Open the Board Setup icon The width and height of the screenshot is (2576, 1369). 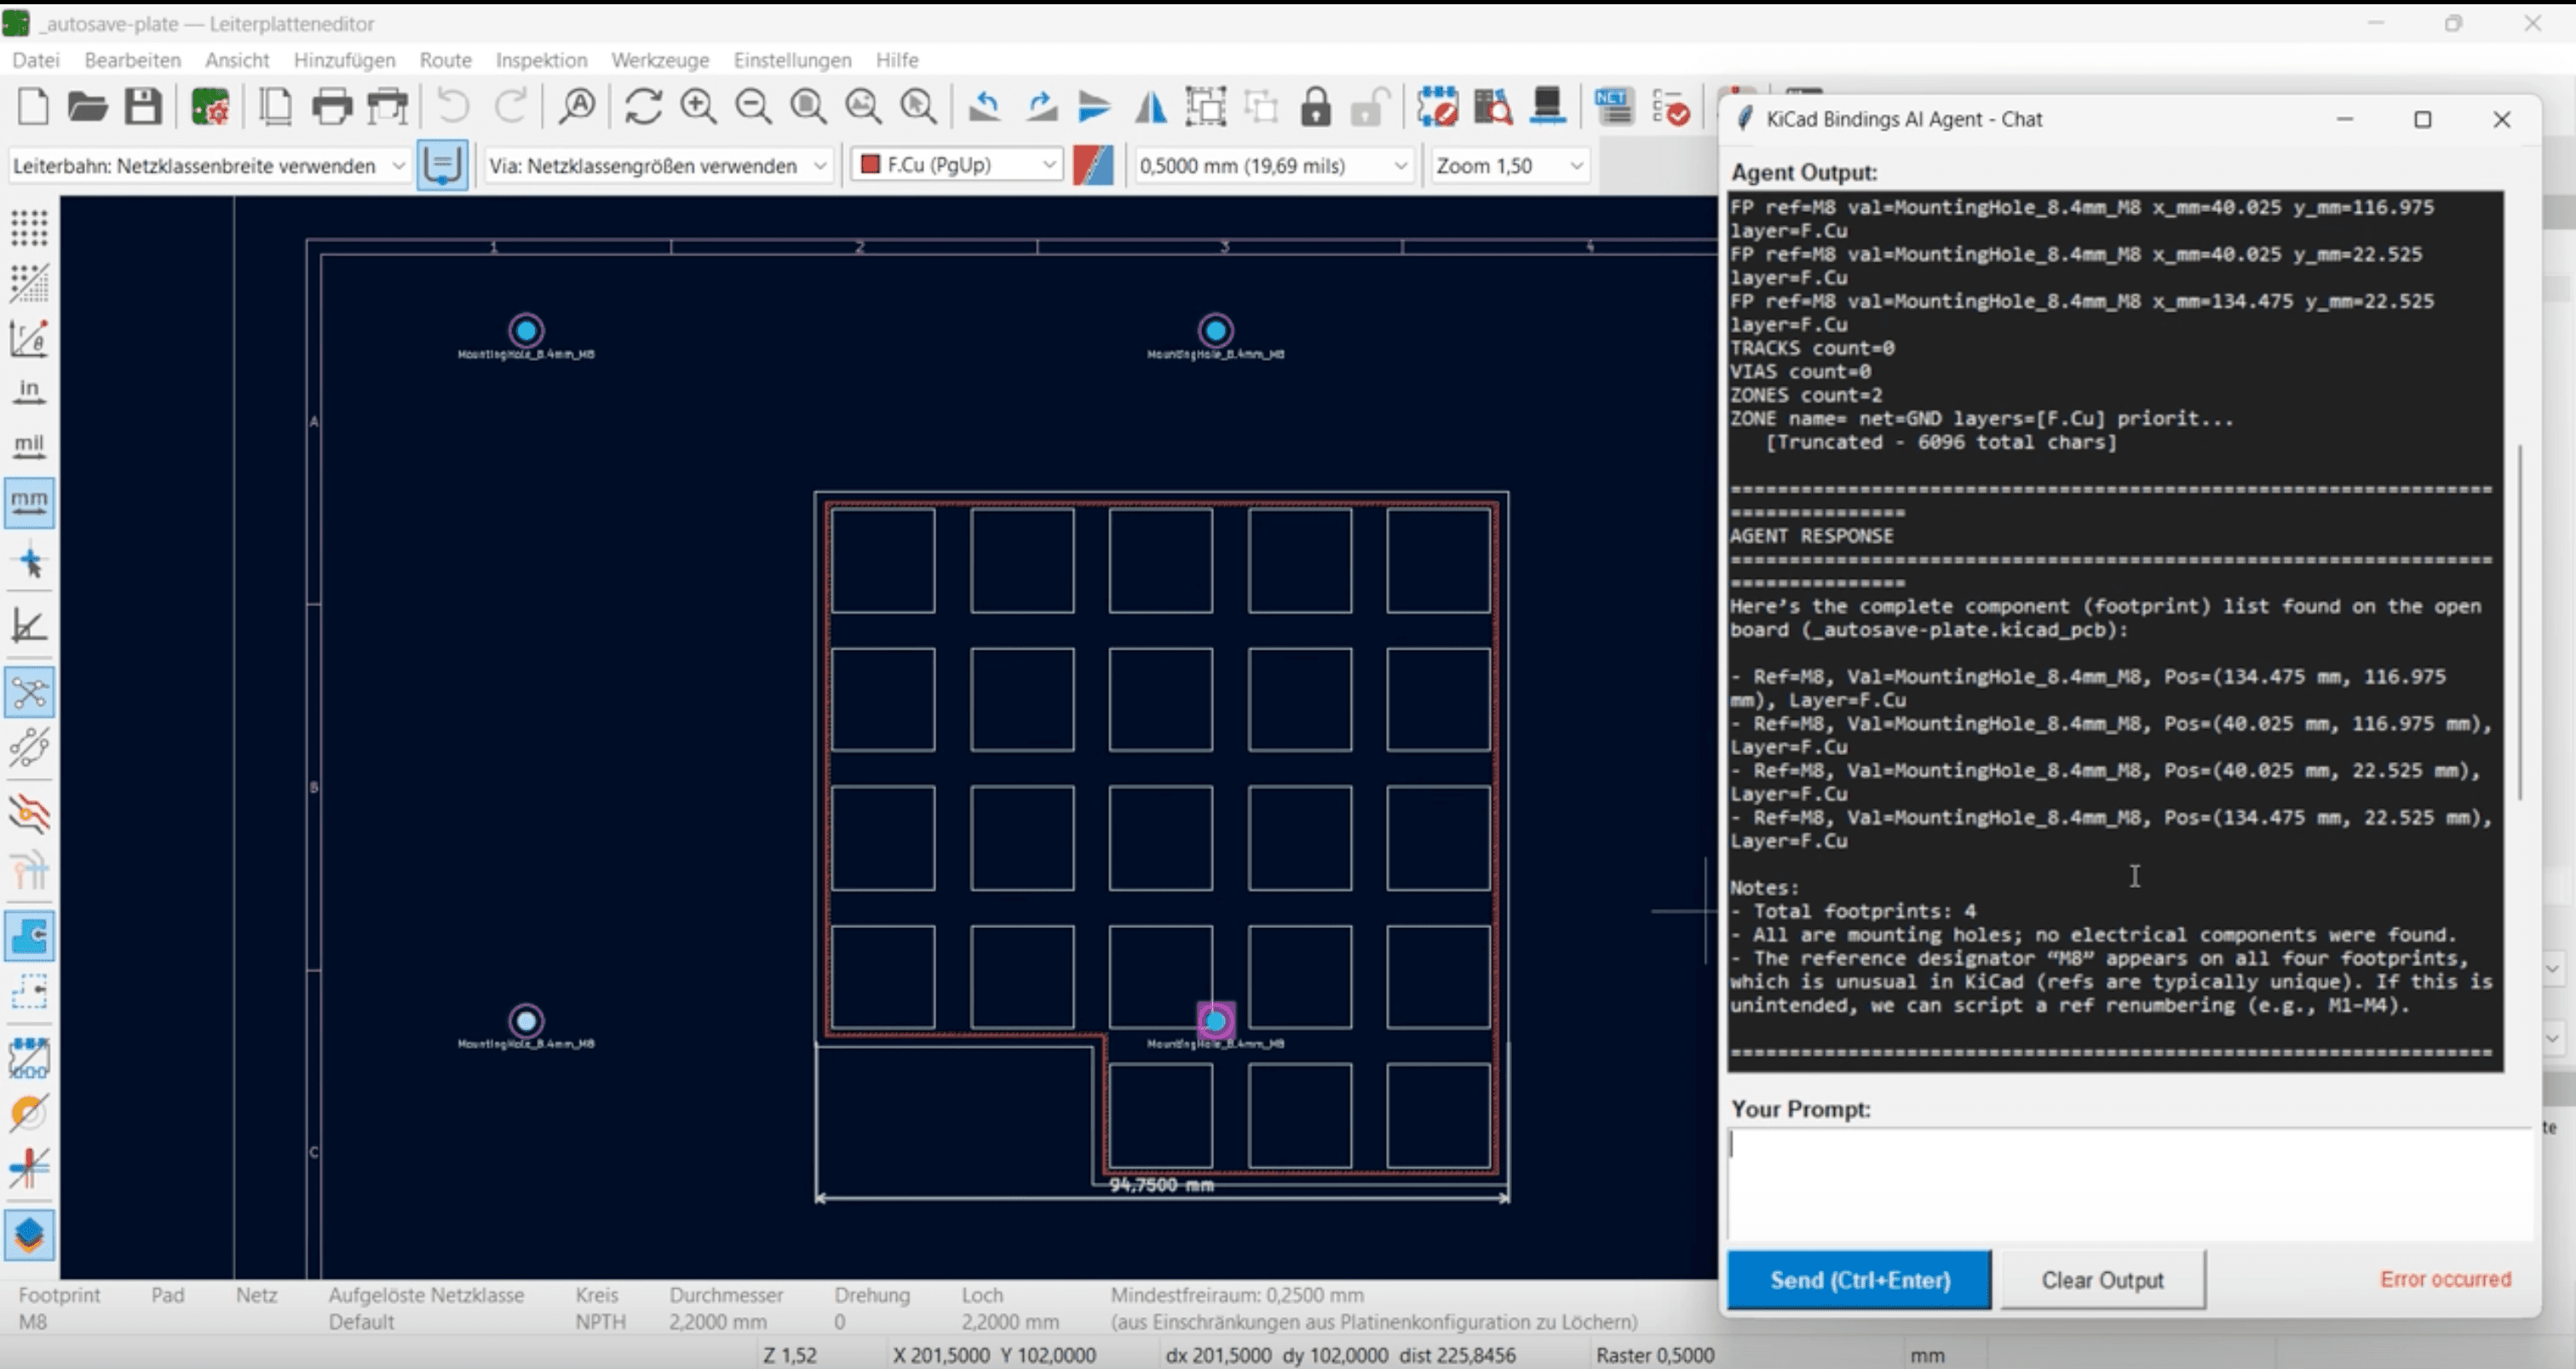tap(210, 106)
